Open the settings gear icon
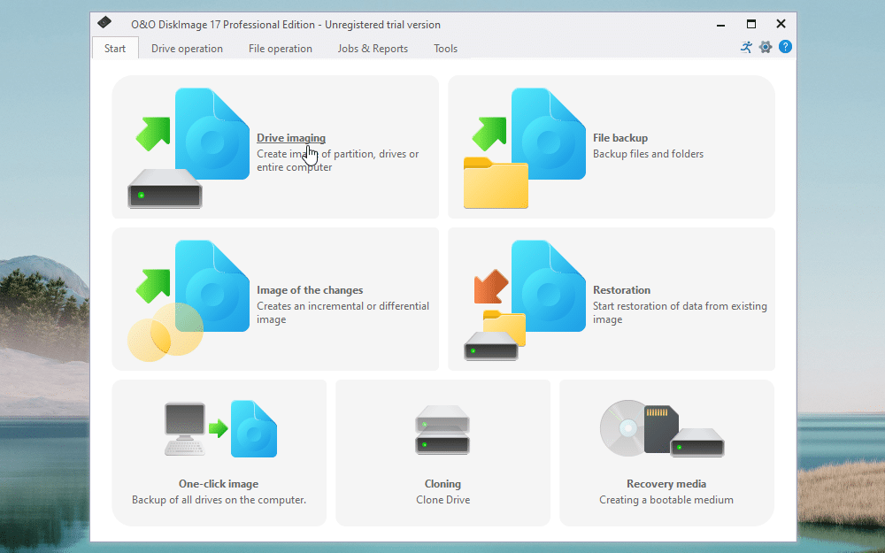885x553 pixels. pyautogui.click(x=766, y=47)
